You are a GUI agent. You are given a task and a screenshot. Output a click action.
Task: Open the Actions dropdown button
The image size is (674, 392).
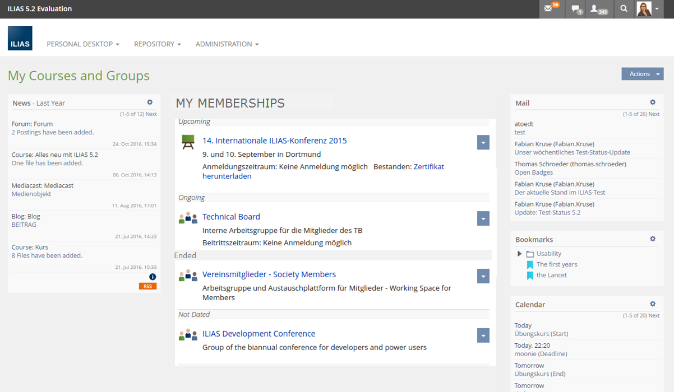point(642,74)
